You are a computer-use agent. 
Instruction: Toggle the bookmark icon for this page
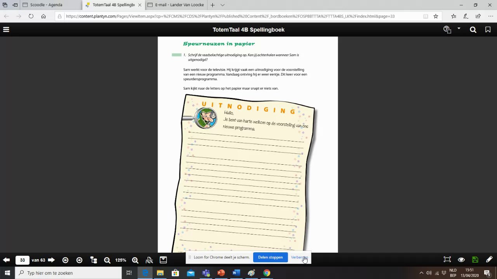pyautogui.click(x=488, y=29)
